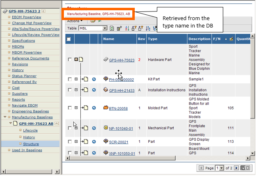Tick the checkbox for GPS-HH-75623 row
The image size is (256, 176).
[x=70, y=60]
